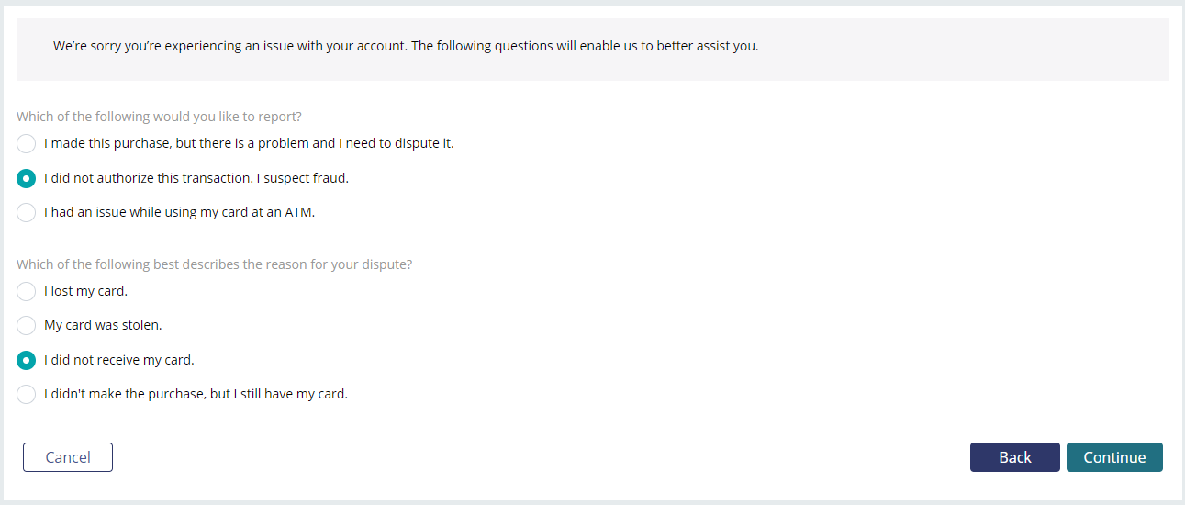Viewport: 1185px width, 505px height.
Task: Select radio for disputing a purchase I made
Action: (x=27, y=143)
